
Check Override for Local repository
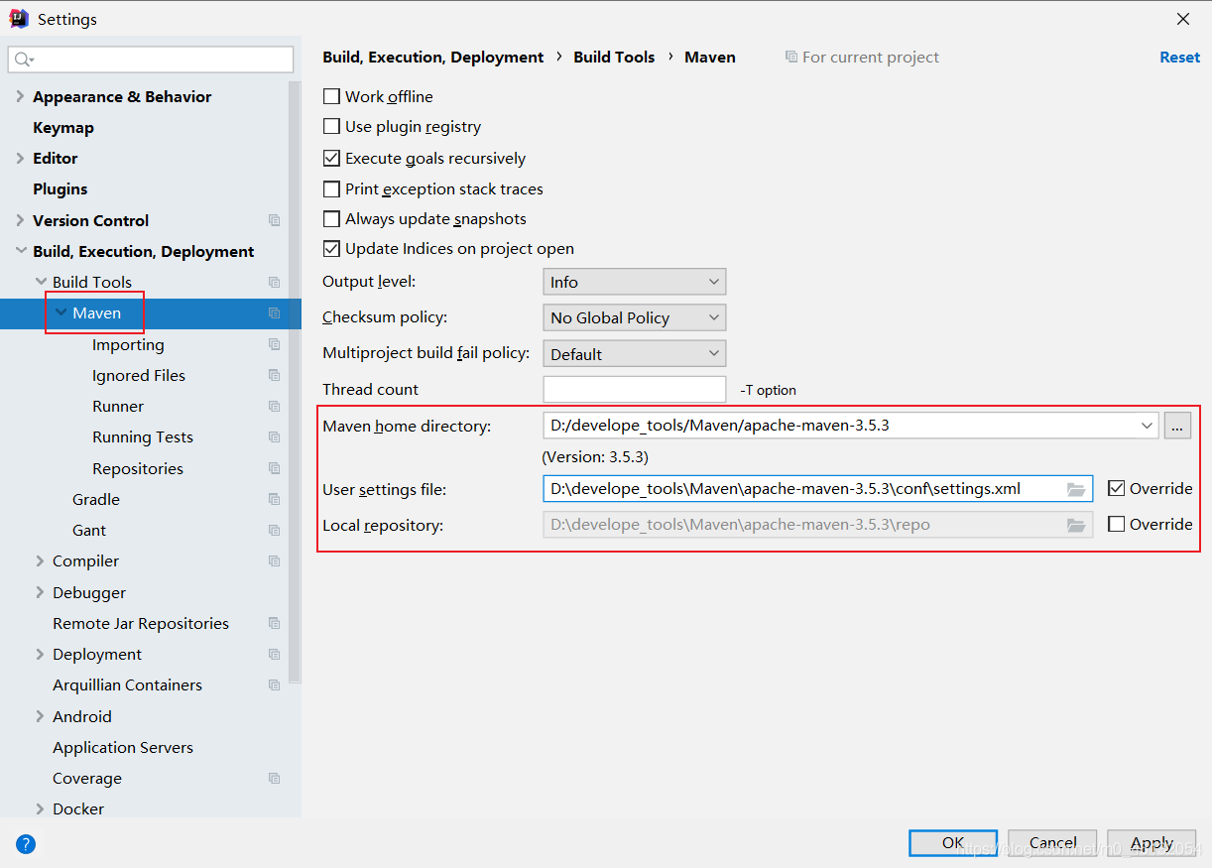tap(1117, 524)
